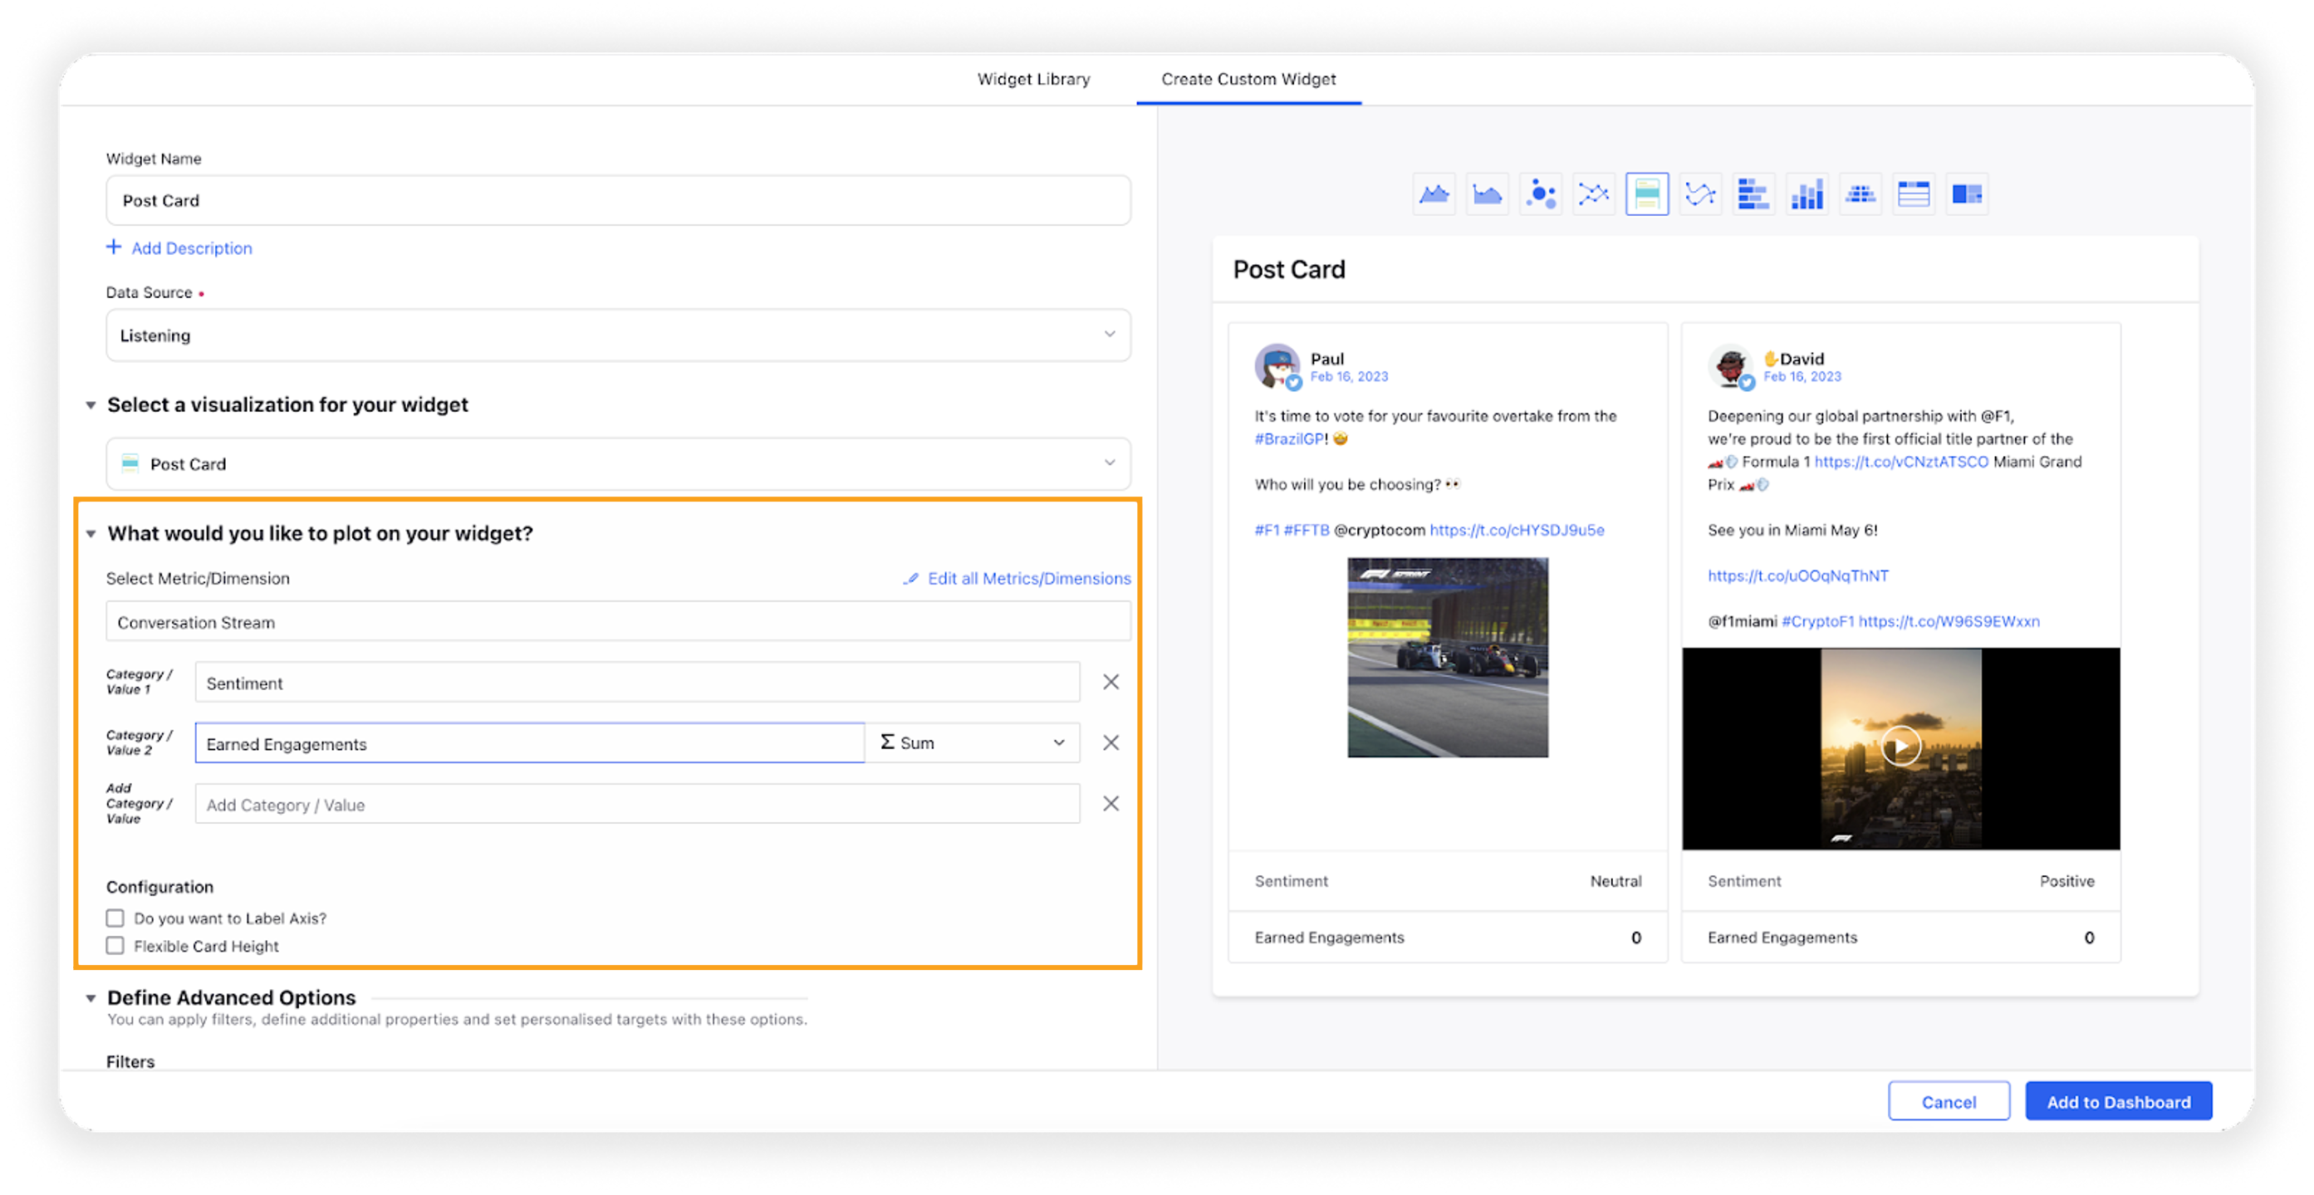Select the table visualization icon
2314x1195 pixels.
click(1914, 195)
